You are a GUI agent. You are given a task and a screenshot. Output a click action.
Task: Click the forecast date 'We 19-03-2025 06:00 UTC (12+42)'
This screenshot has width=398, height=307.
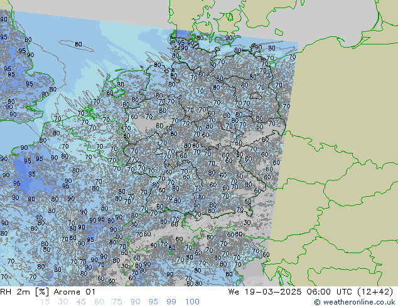311,292
